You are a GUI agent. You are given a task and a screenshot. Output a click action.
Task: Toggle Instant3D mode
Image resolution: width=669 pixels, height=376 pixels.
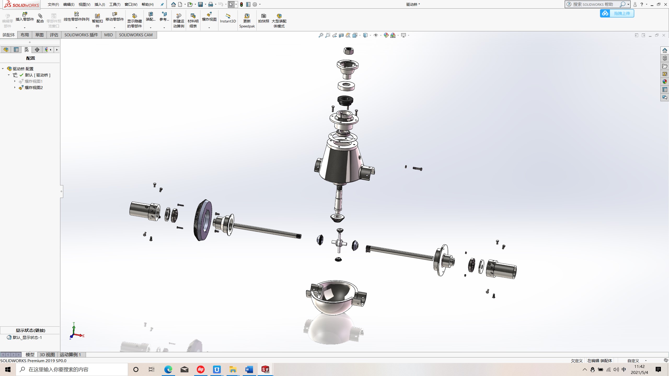coord(228,18)
